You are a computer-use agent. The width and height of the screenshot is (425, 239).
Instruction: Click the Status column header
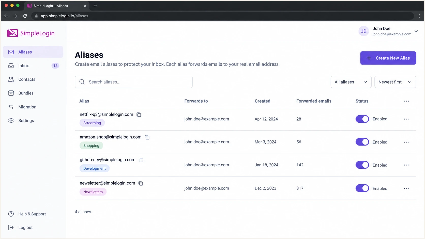point(362,101)
